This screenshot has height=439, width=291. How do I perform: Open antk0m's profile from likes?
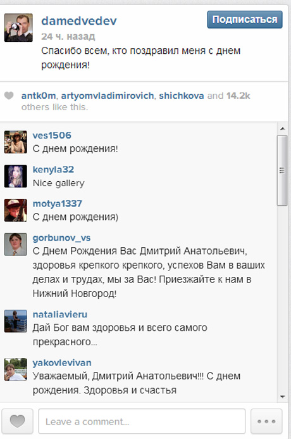39,96
